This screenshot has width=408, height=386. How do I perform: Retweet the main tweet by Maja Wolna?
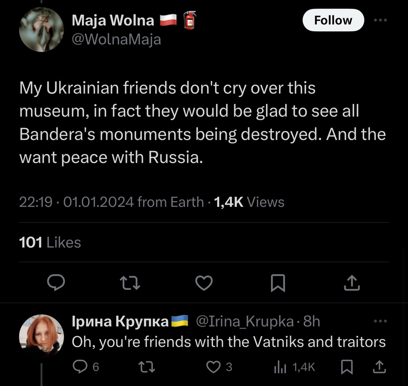[130, 283]
